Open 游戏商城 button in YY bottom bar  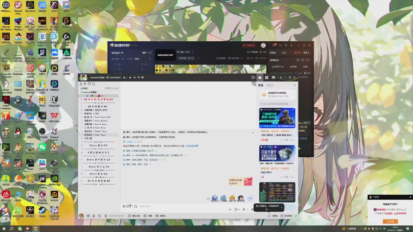pyautogui.click(x=286, y=216)
